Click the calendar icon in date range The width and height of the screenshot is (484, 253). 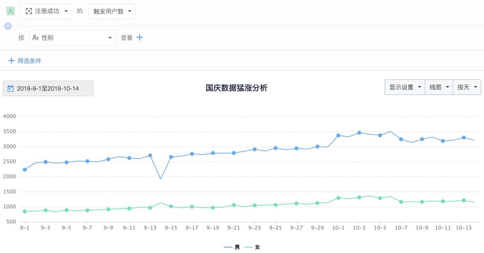click(x=11, y=89)
